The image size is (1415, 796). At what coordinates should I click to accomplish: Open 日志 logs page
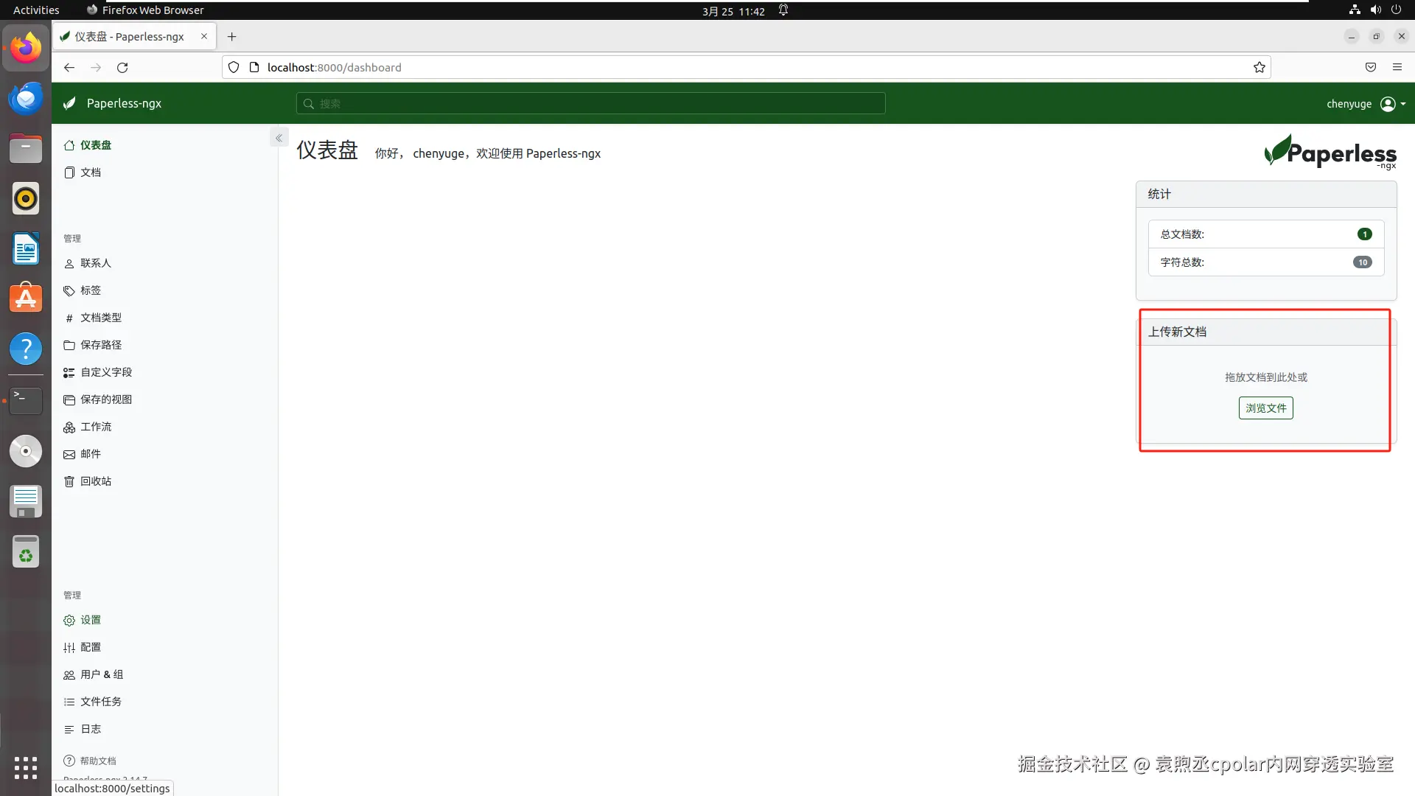pyautogui.click(x=83, y=729)
